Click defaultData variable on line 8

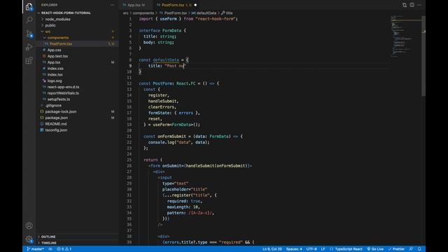click(166, 60)
